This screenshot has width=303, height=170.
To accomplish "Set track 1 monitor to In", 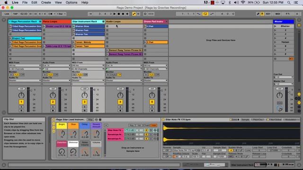I will 11,75.
